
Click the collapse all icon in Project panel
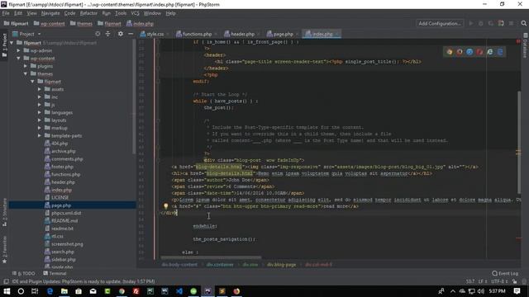pyautogui.click(x=107, y=34)
